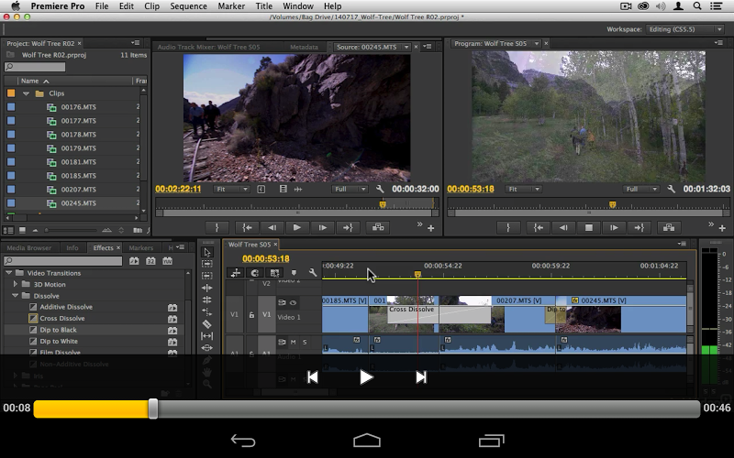Collapse the Dissolve folder

coord(16,296)
